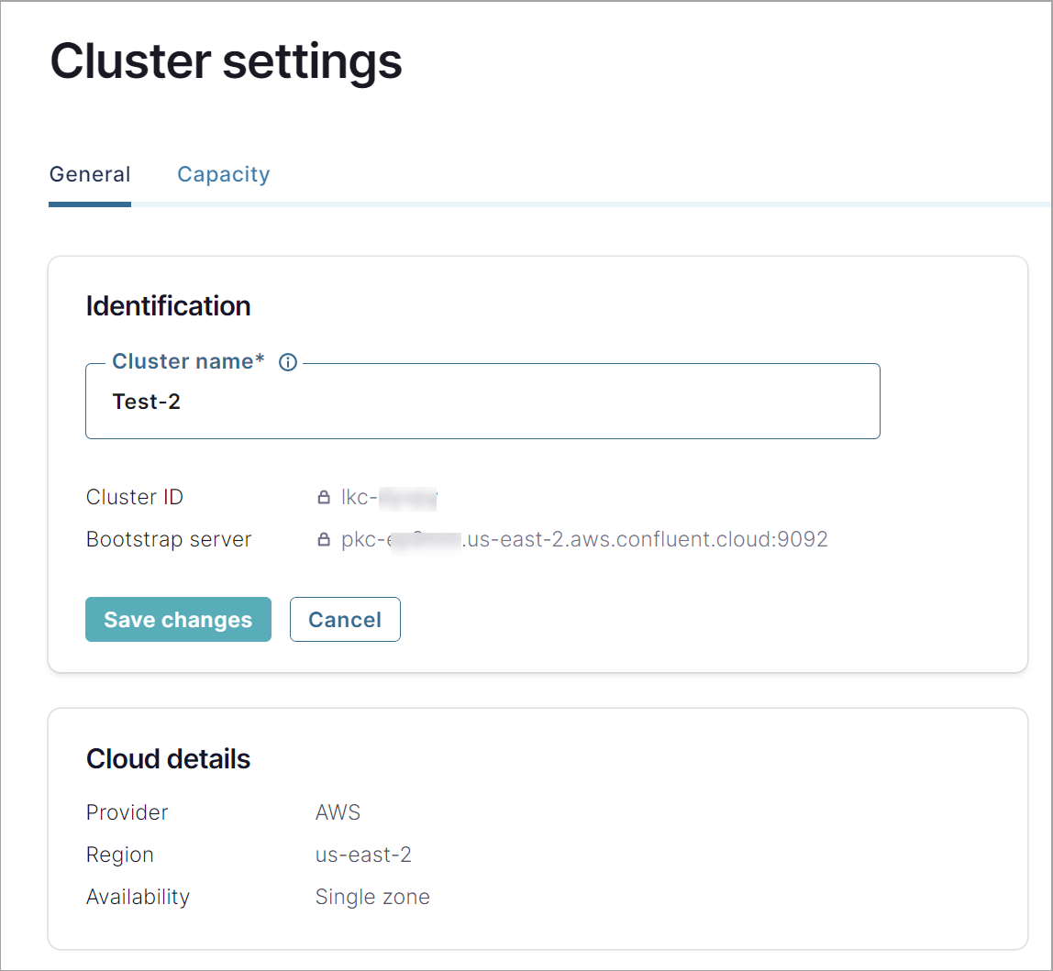1053x971 pixels.
Task: Click the info icon beside Cluster name
Action: tap(287, 362)
